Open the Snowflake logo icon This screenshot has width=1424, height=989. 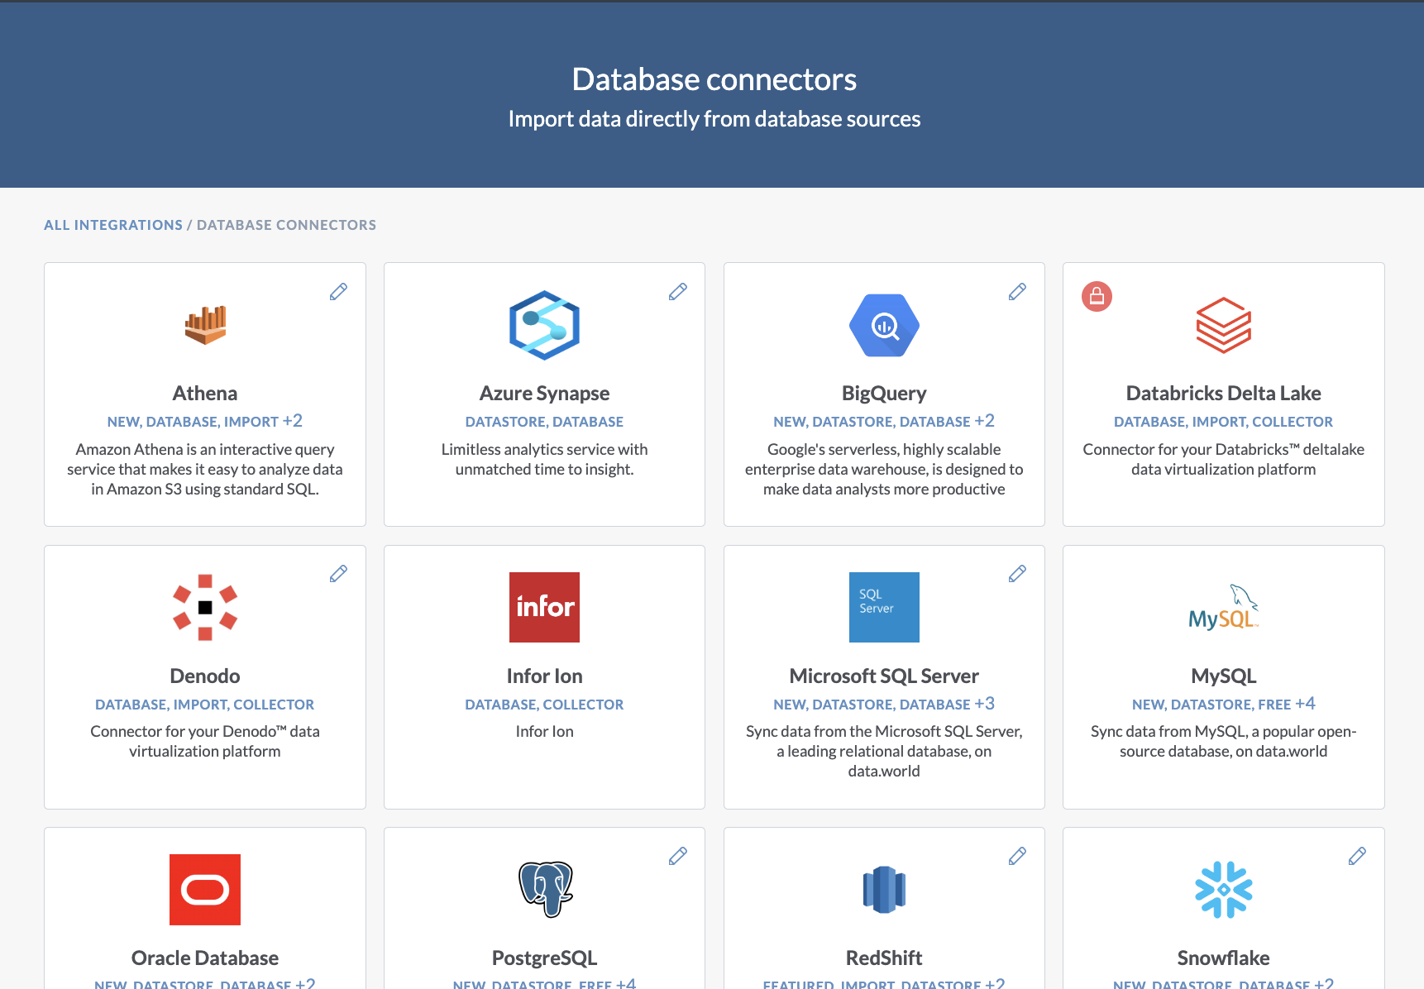click(x=1224, y=890)
